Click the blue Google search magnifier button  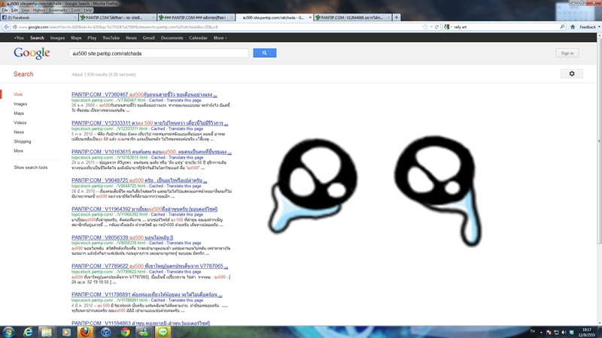click(x=265, y=53)
